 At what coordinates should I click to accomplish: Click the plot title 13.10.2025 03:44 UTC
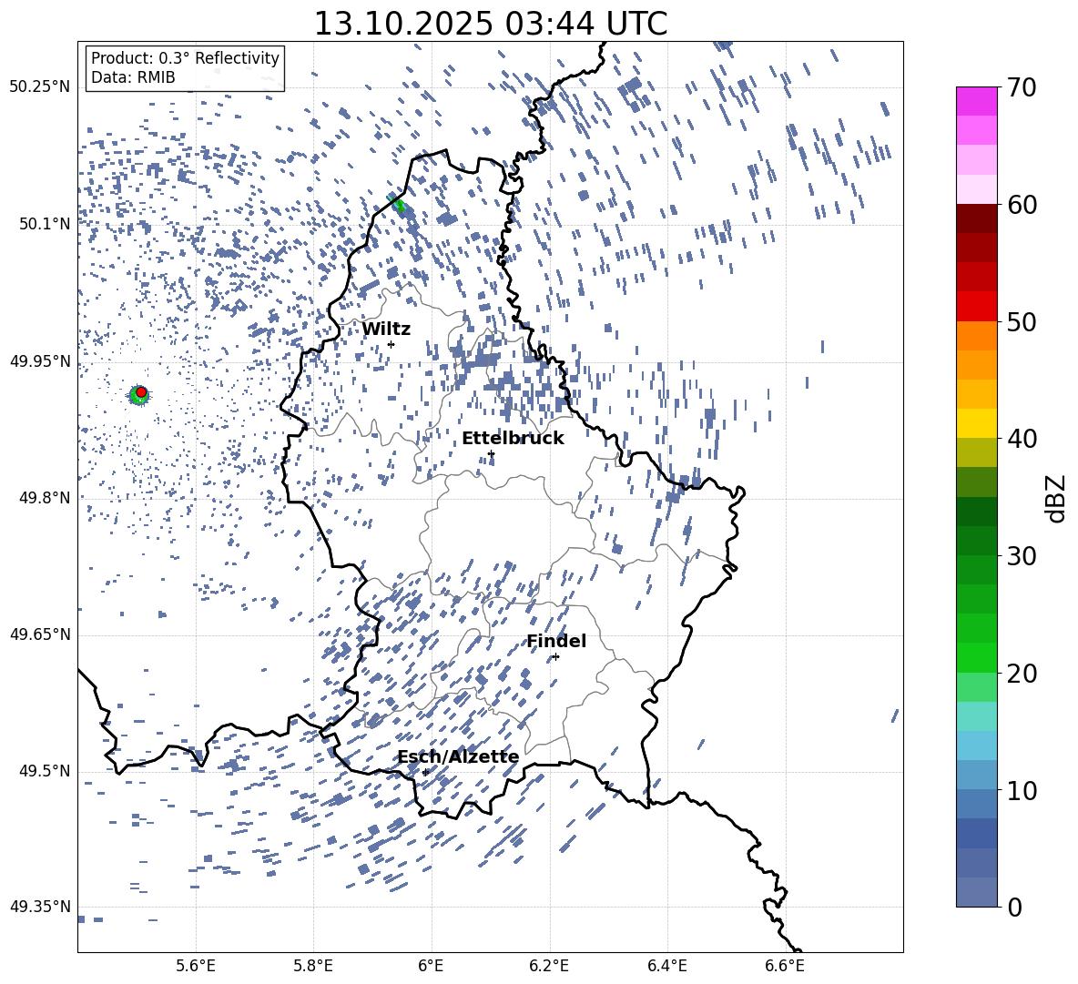click(491, 24)
